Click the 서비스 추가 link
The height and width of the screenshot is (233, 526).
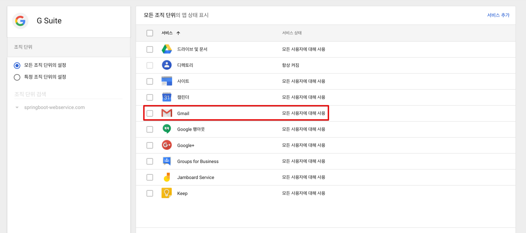point(498,15)
